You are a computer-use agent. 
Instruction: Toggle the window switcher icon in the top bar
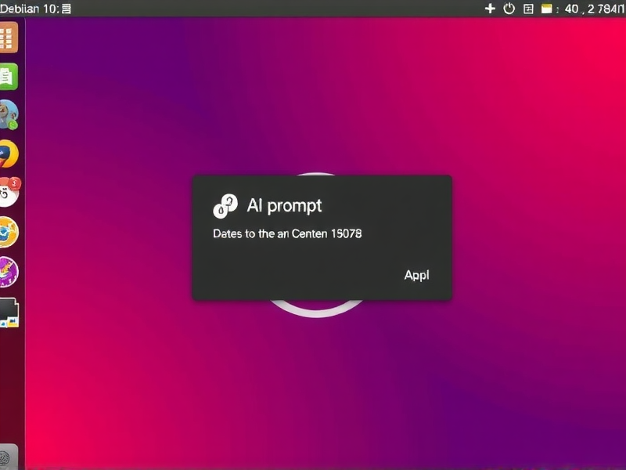point(529,9)
